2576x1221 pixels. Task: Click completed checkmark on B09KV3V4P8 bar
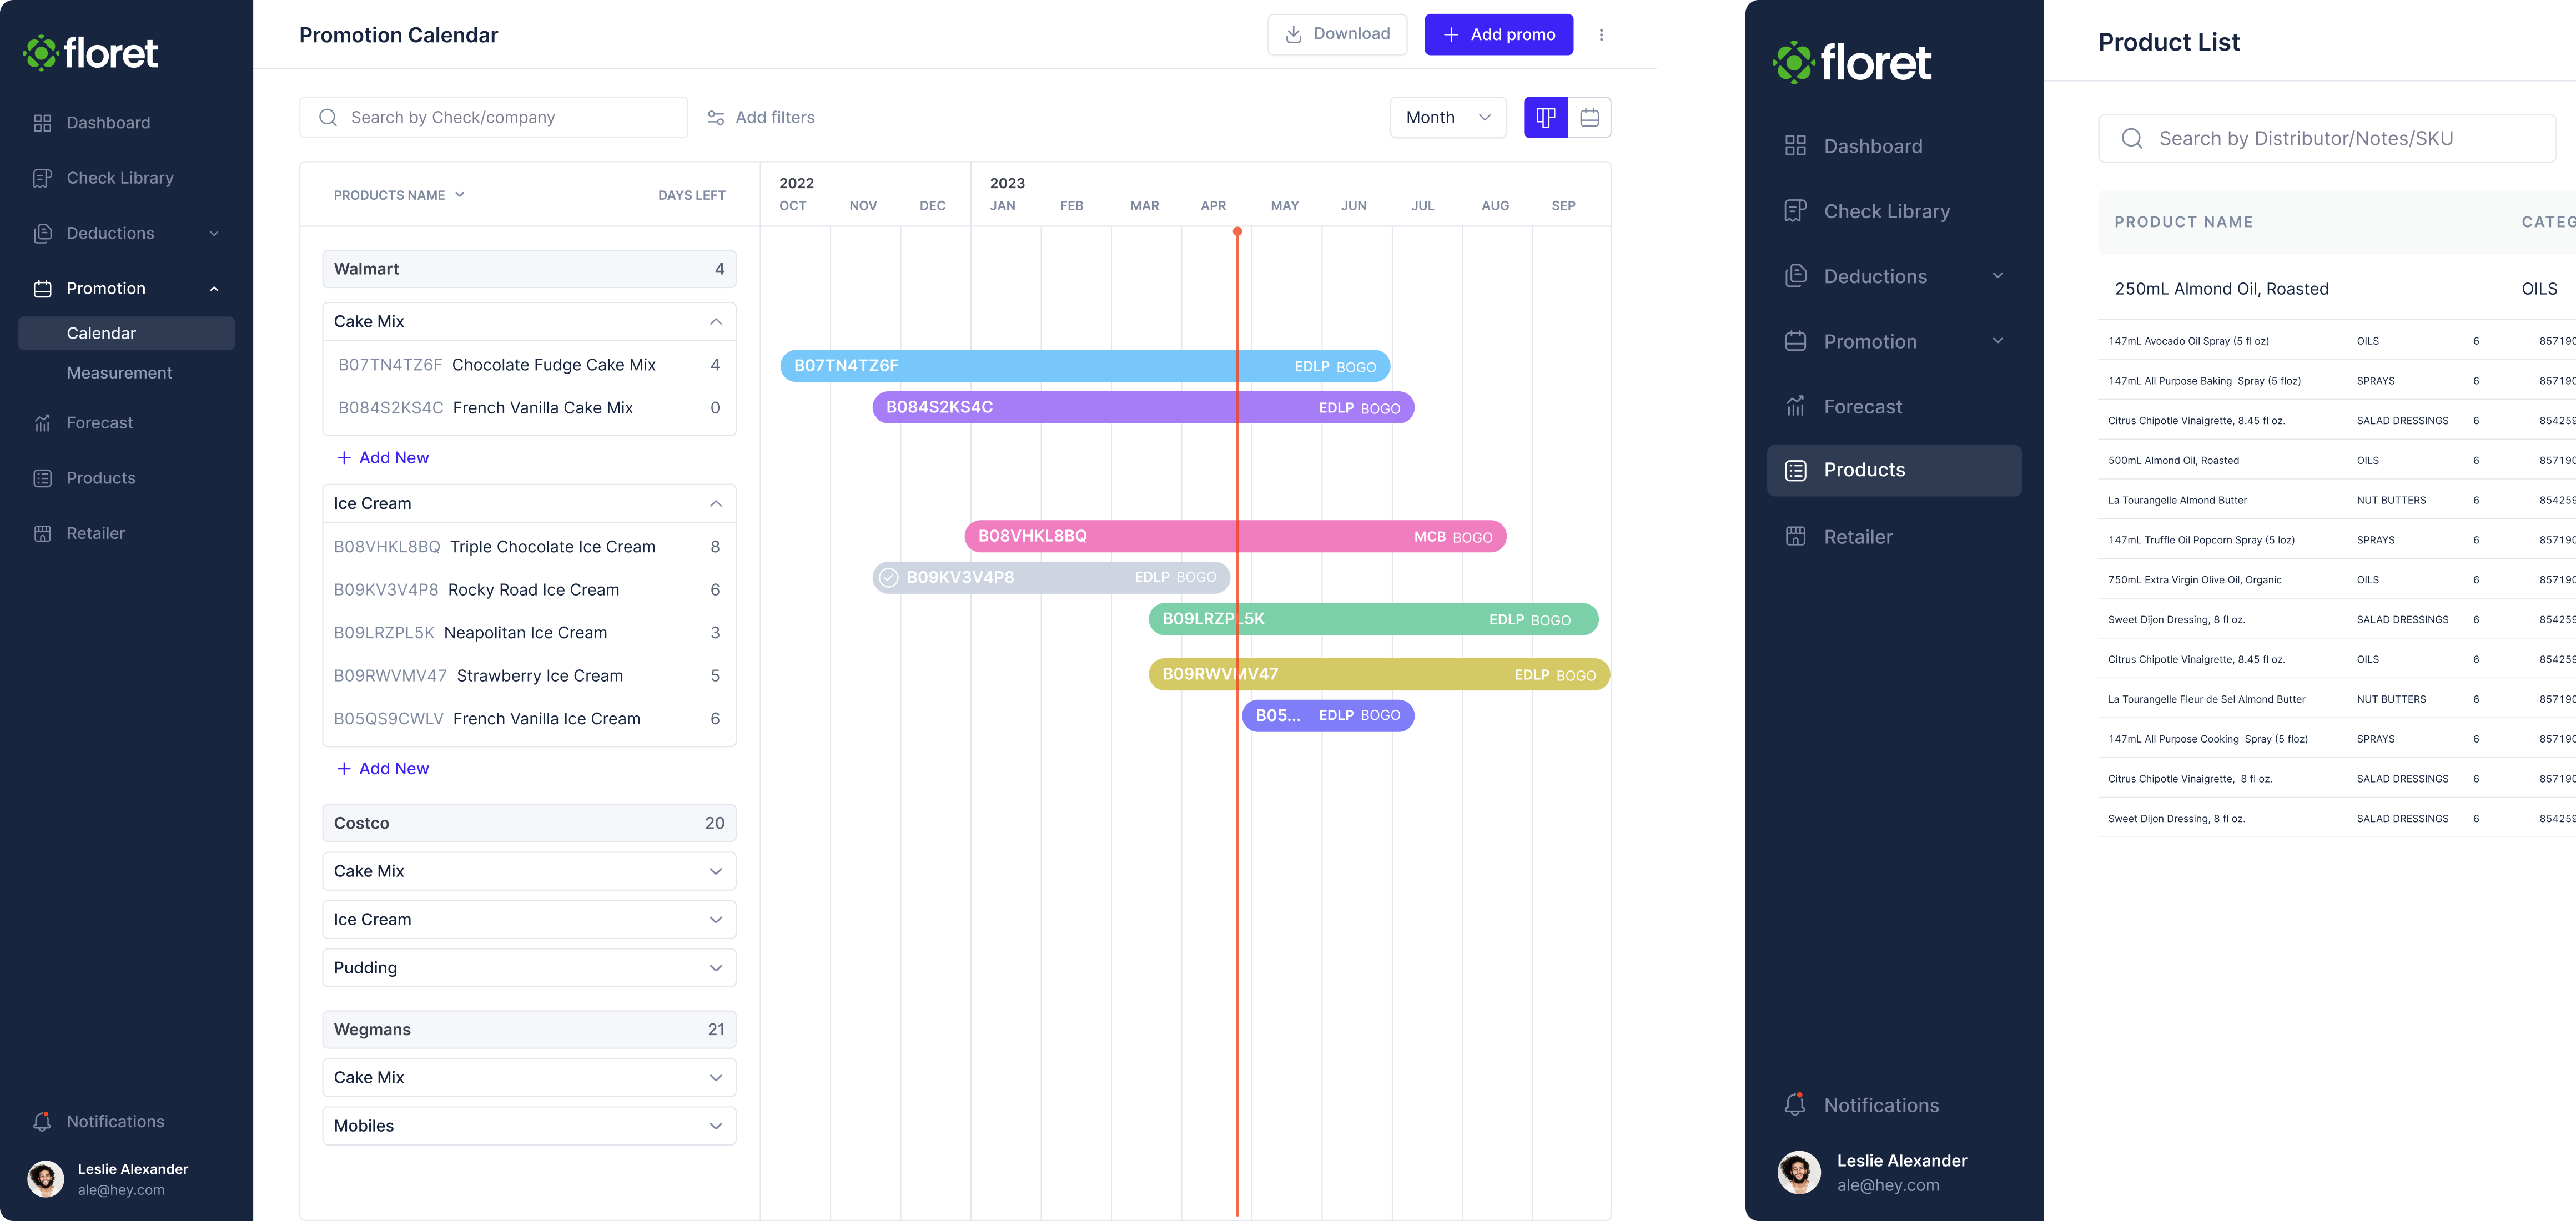[x=888, y=578]
